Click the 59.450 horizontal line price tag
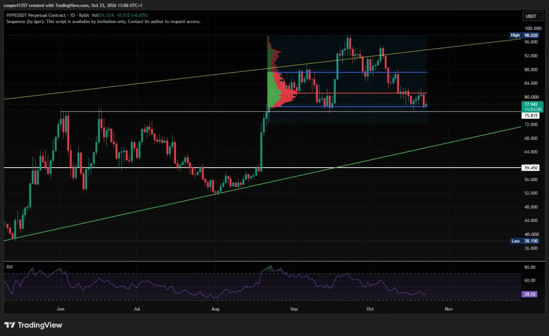Image resolution: width=549 pixels, height=336 pixels. click(531, 168)
